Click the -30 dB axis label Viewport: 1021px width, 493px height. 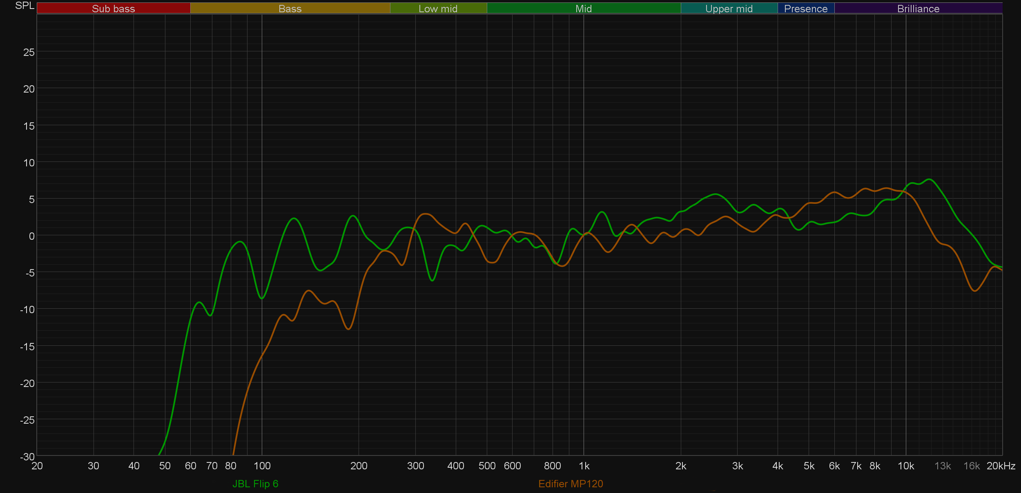(x=27, y=456)
